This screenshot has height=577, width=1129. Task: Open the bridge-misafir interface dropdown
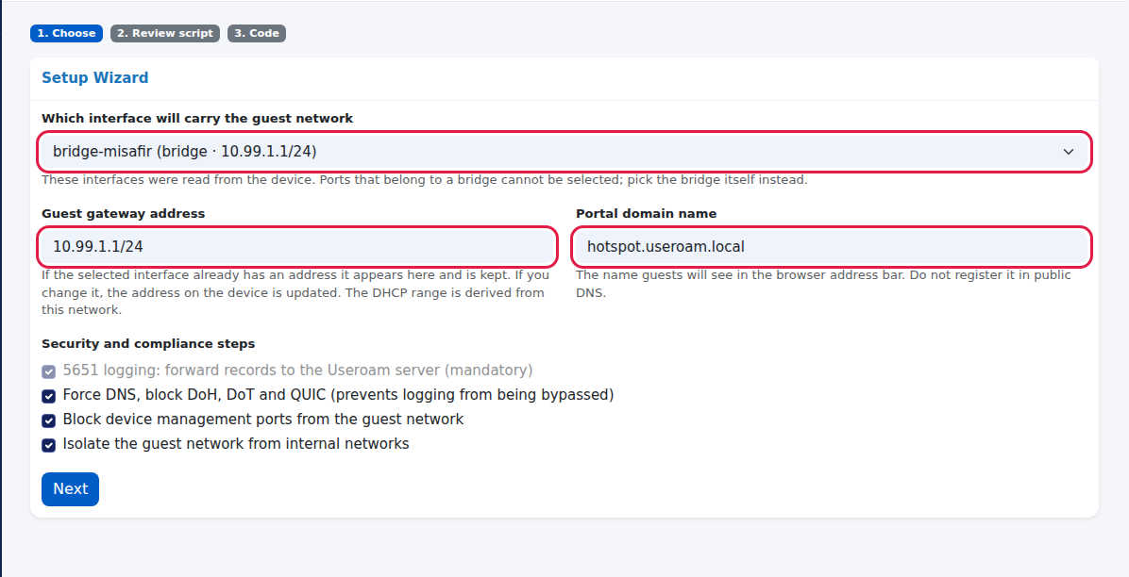[564, 152]
